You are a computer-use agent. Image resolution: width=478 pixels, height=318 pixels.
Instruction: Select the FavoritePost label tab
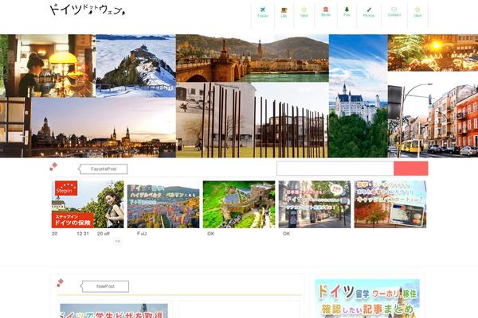tap(103, 169)
